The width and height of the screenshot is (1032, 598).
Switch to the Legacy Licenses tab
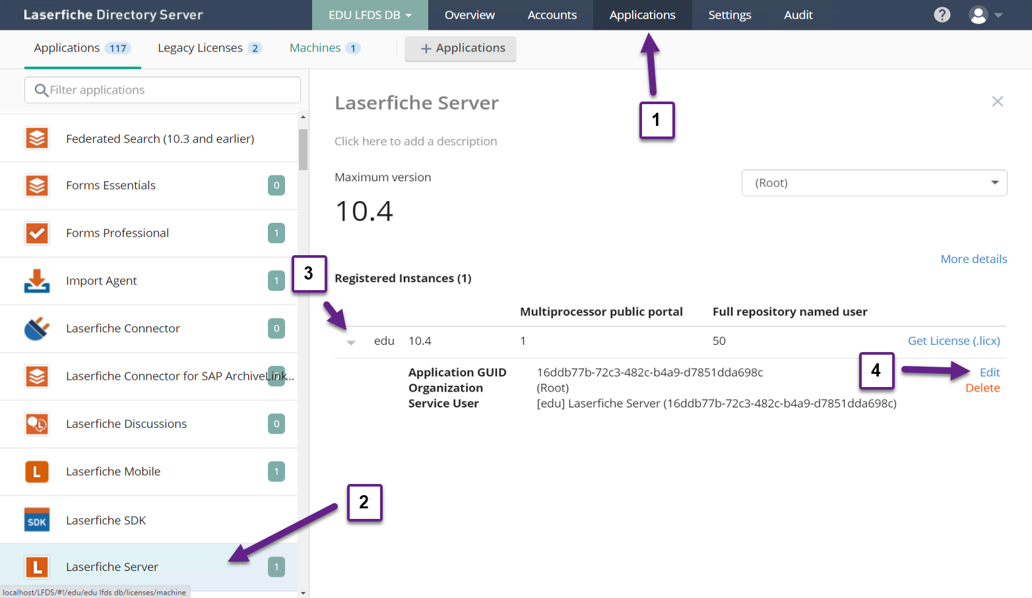210,48
